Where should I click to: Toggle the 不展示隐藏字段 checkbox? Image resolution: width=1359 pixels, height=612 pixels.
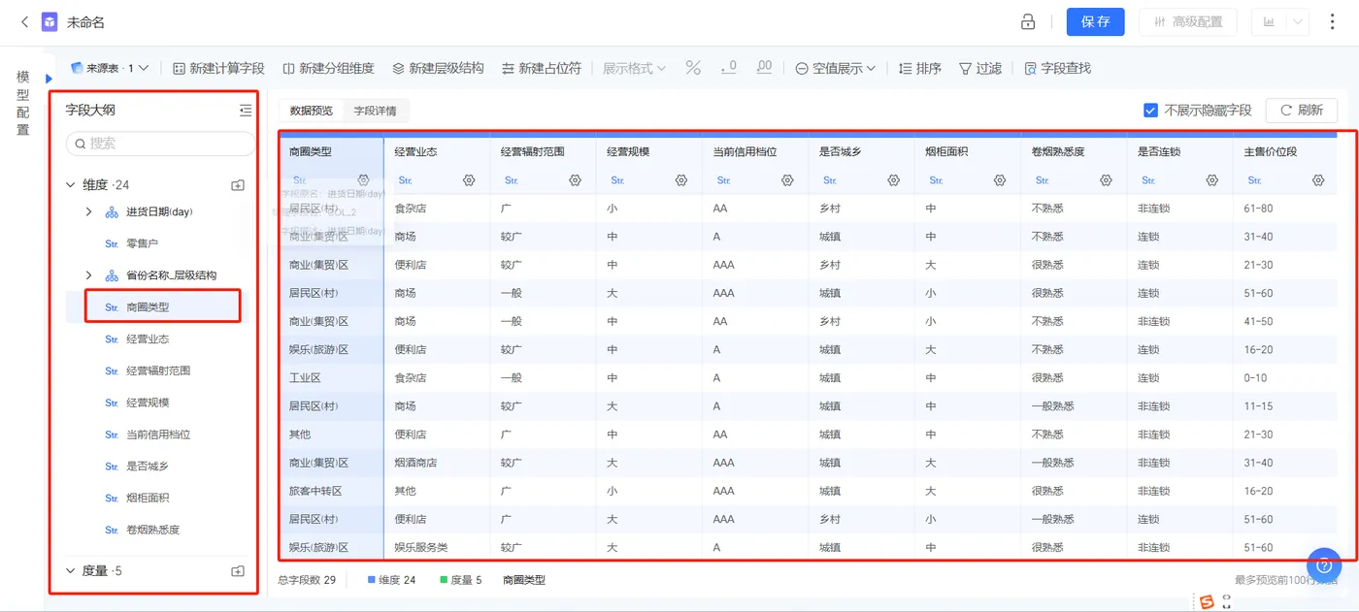tap(1150, 111)
